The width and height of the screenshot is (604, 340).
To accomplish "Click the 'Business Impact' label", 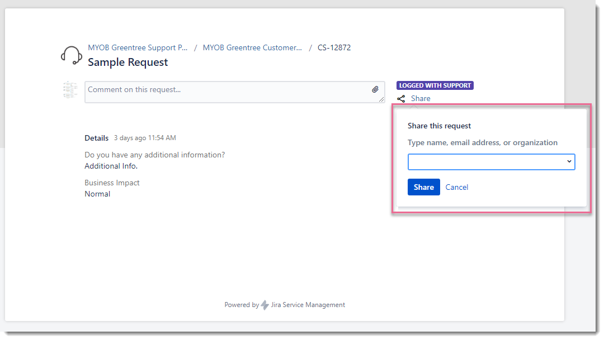I will tap(112, 183).
